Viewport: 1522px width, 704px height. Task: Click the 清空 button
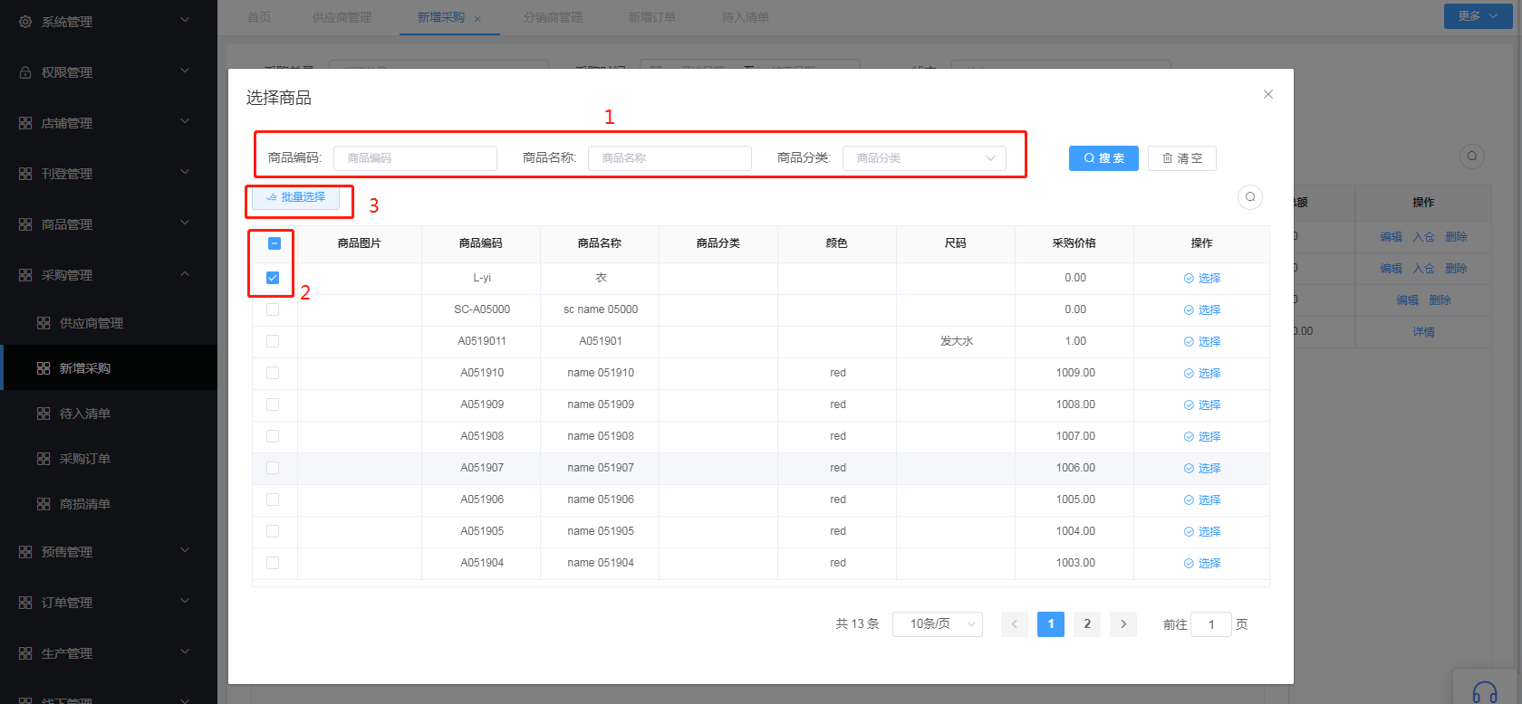pos(1182,158)
